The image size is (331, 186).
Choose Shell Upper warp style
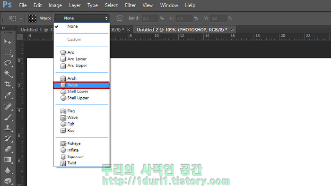82,98
